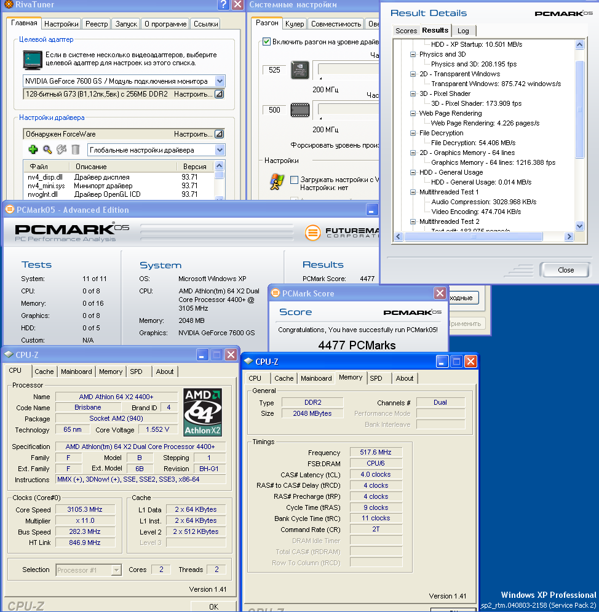Click the AMD Athlon 64 X2 logo
This screenshot has width=599, height=612.
tap(202, 412)
